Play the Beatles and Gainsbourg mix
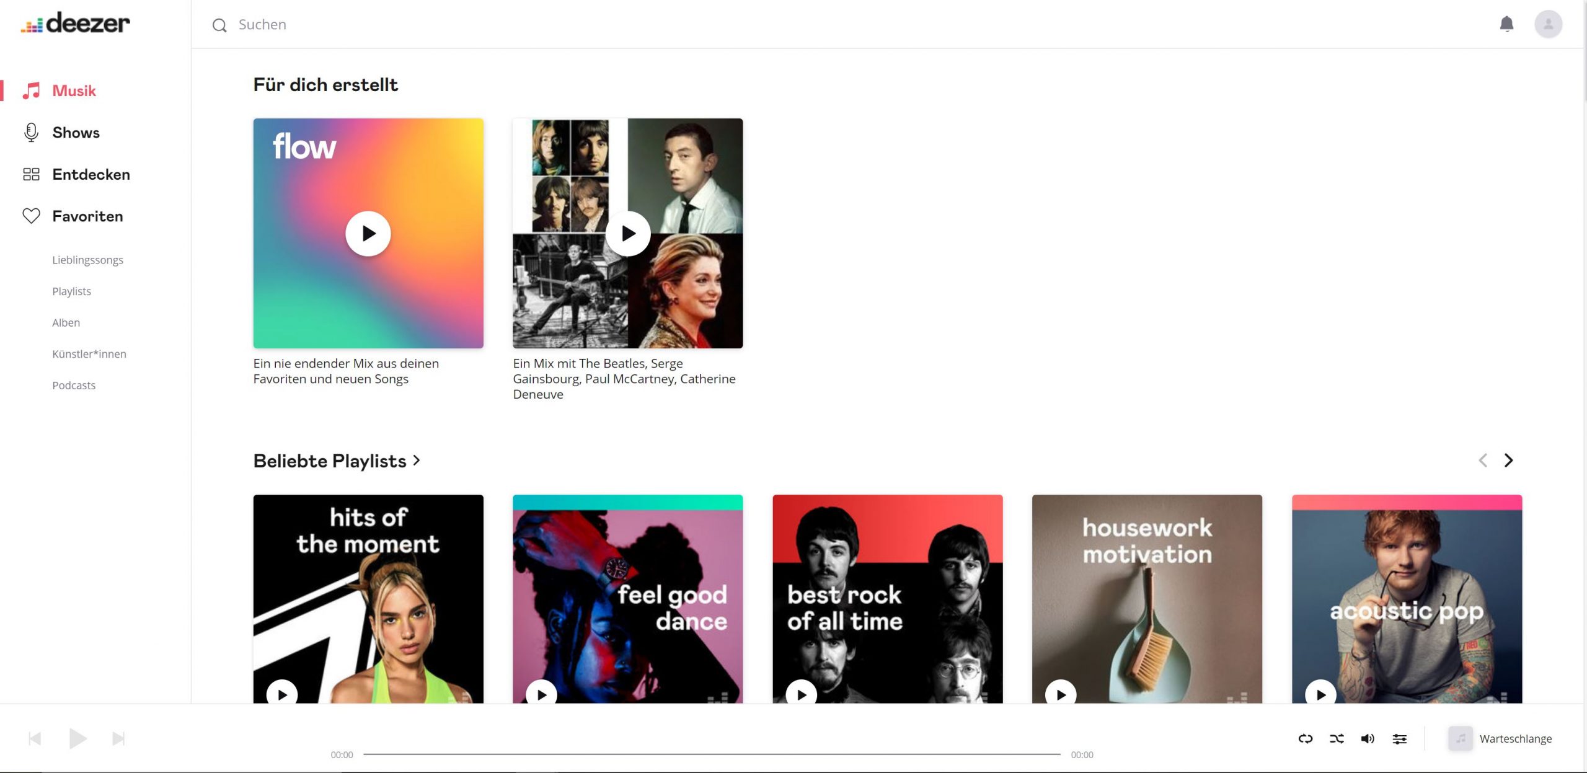The height and width of the screenshot is (773, 1587). (628, 234)
